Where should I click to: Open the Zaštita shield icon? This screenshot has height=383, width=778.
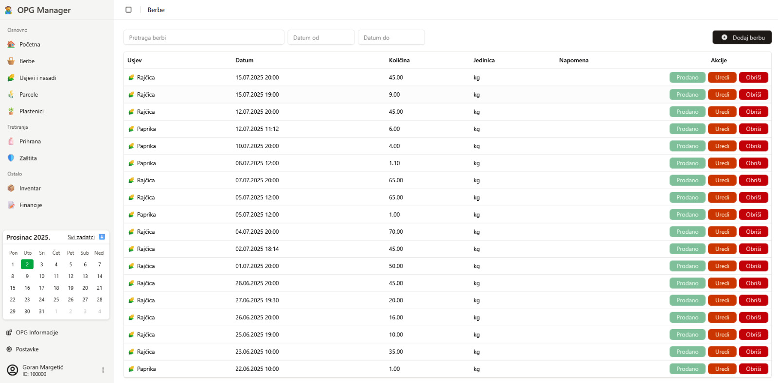[11, 158]
